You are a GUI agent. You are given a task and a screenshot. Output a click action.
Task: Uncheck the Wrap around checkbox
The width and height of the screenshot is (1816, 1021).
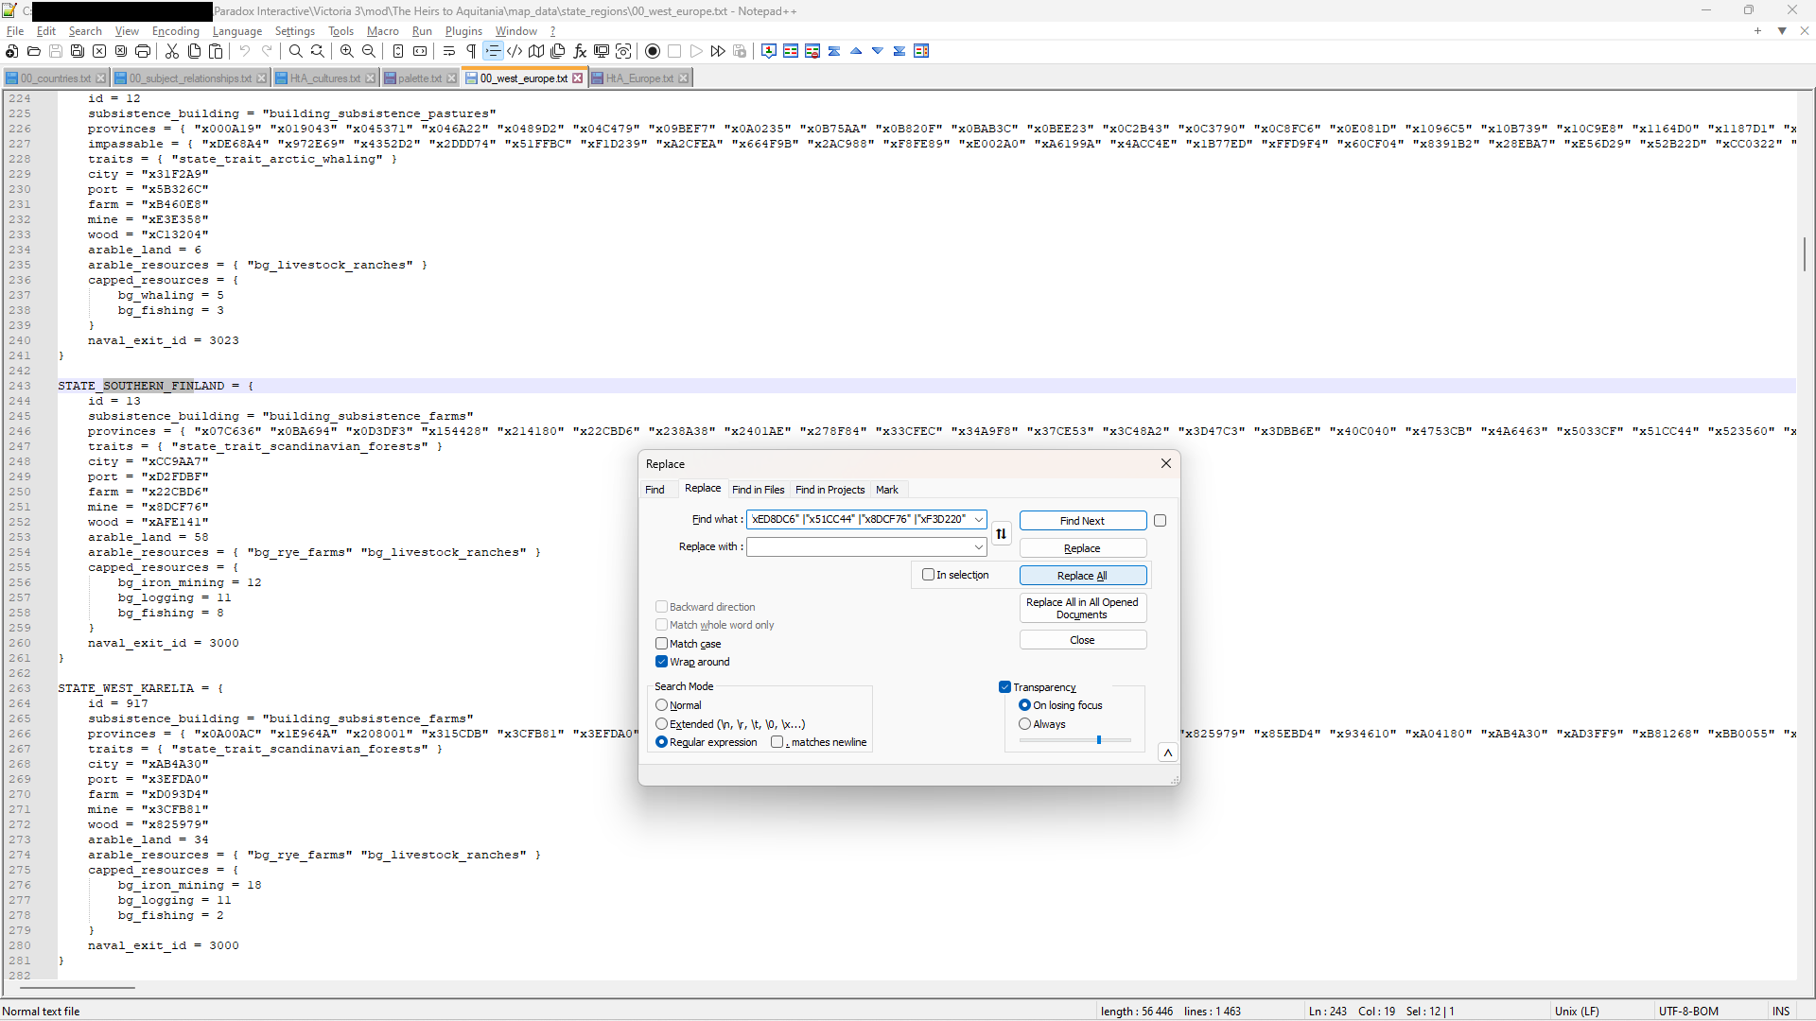point(662,662)
